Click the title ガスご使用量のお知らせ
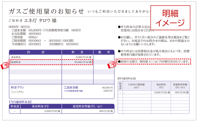The height and width of the screenshot is (121, 197). 46,11
